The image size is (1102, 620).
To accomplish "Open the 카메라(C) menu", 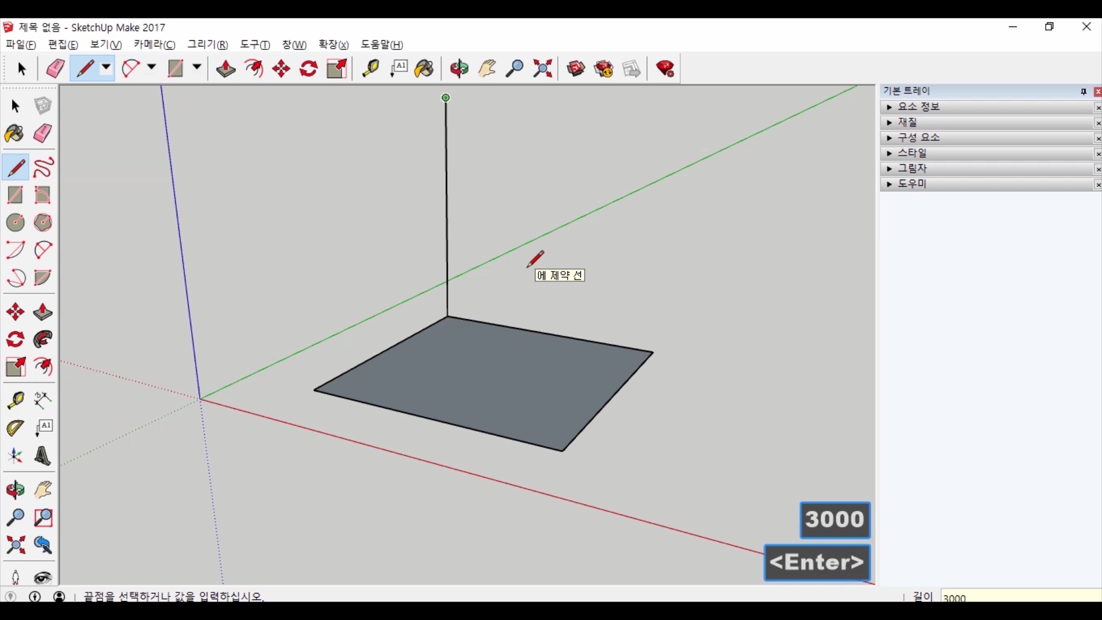I will point(154,45).
